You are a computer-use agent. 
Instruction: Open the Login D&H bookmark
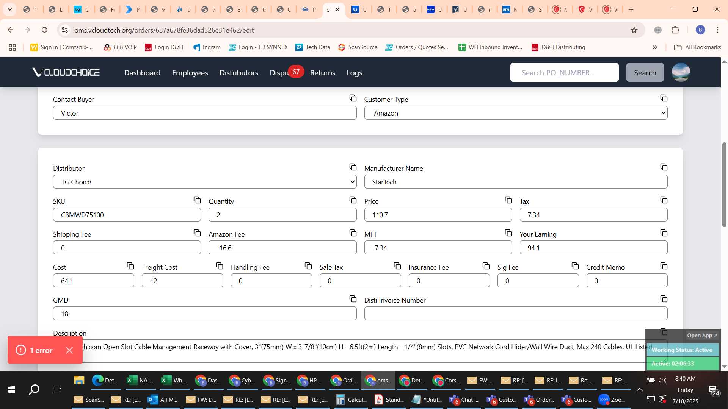click(x=164, y=47)
